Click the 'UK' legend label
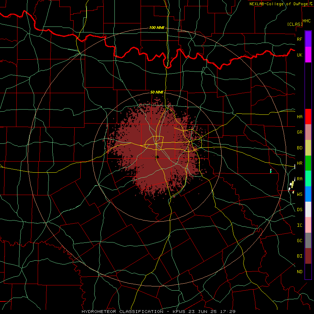 point(299,55)
